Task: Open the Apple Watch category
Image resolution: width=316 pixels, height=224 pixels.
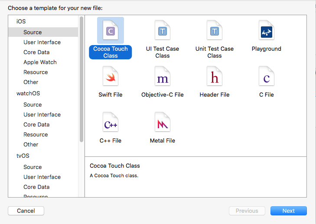Action: click(40, 62)
